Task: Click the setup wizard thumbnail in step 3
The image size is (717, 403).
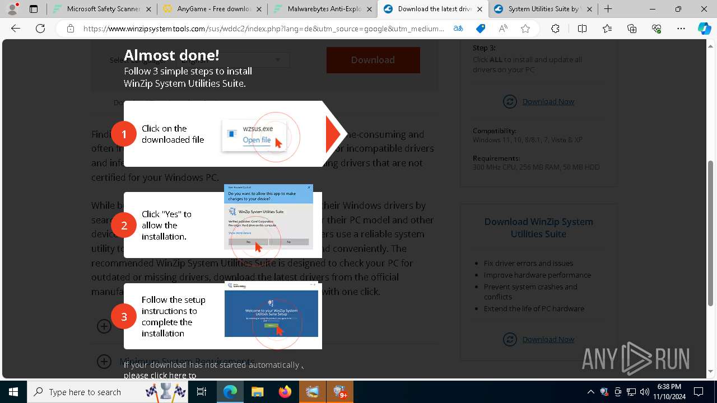Action: pos(271,309)
